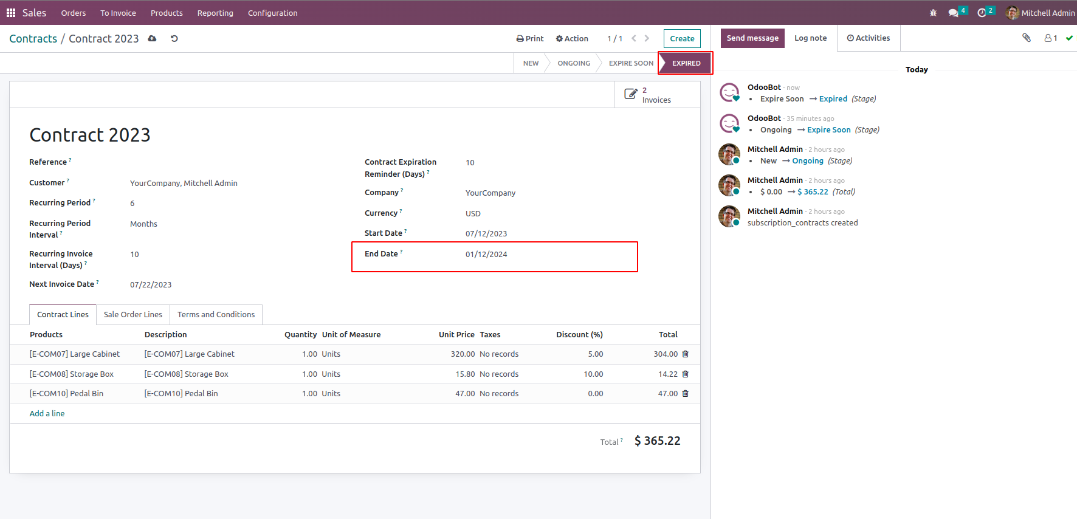1077x519 pixels.
Task: Open the activities clock icon
Action: click(982, 13)
